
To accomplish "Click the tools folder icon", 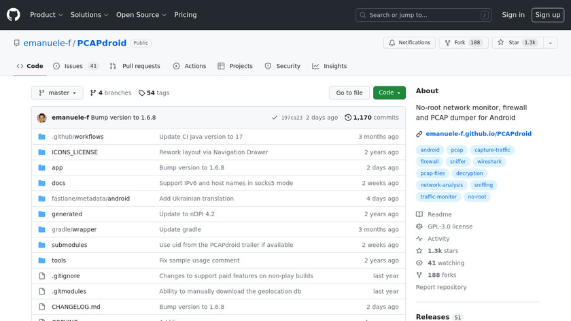I will click(x=42, y=260).
